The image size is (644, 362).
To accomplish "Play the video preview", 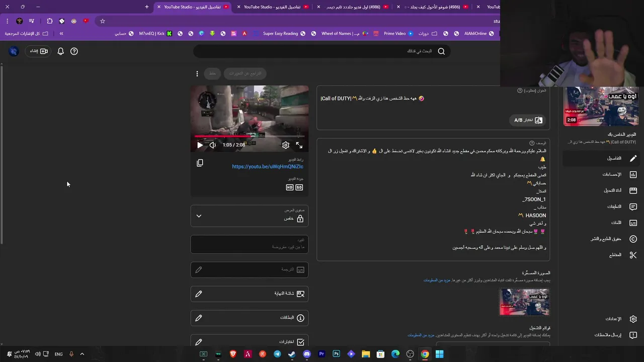I will [200, 145].
